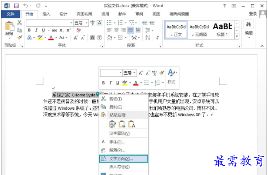Viewport: 268px width, 175px height.
Task: Toggle Underline in the ribbon font group
Action: [43, 30]
